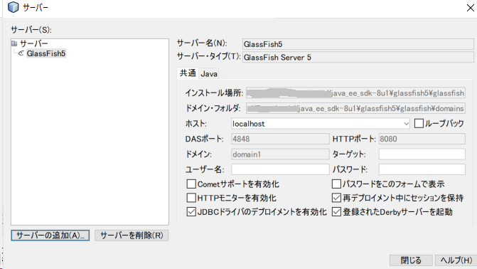The image size is (477, 269).
Task: Enable the ループバック checkbox
Action: [419, 123]
